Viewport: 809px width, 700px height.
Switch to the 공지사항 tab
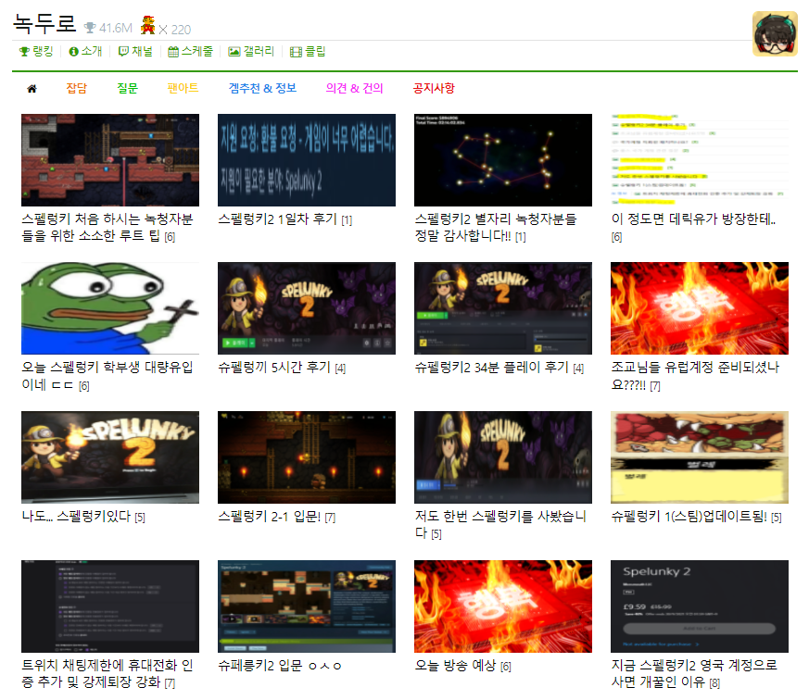pyautogui.click(x=434, y=88)
